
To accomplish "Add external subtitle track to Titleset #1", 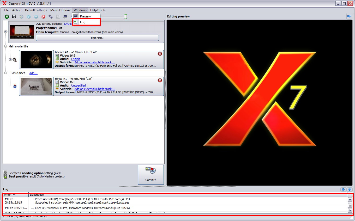I will pyautogui.click(x=94, y=62).
